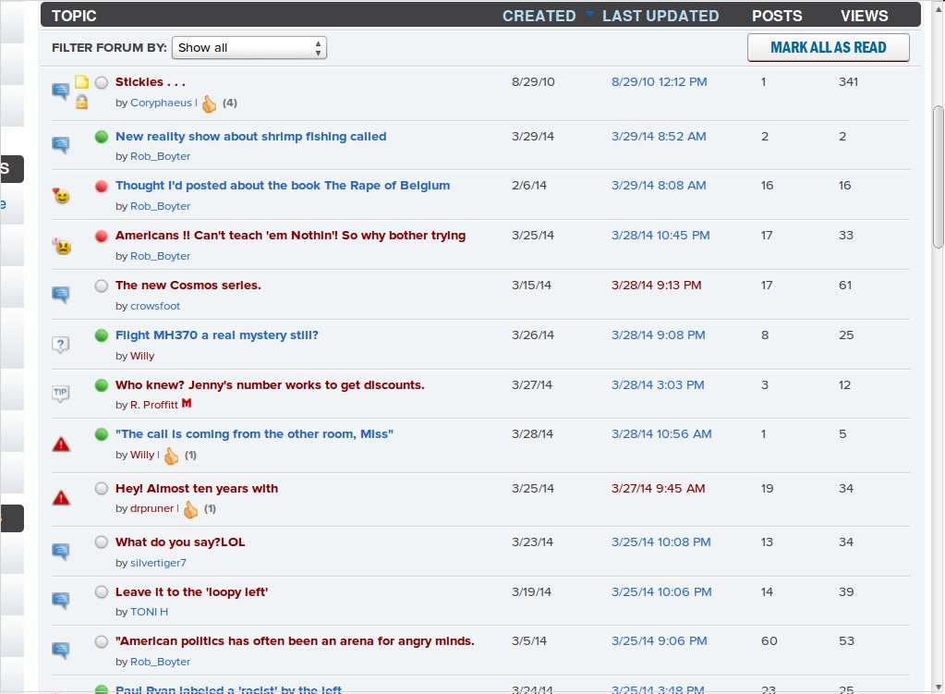Click the TIP icon beside Jenny's number thread
This screenshot has height=694, width=945.
[x=61, y=394]
